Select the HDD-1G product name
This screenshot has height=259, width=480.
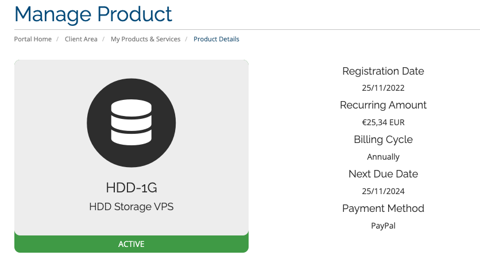[131, 188]
